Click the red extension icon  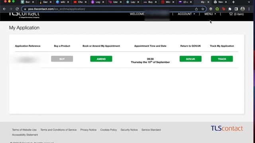coord(224,9)
